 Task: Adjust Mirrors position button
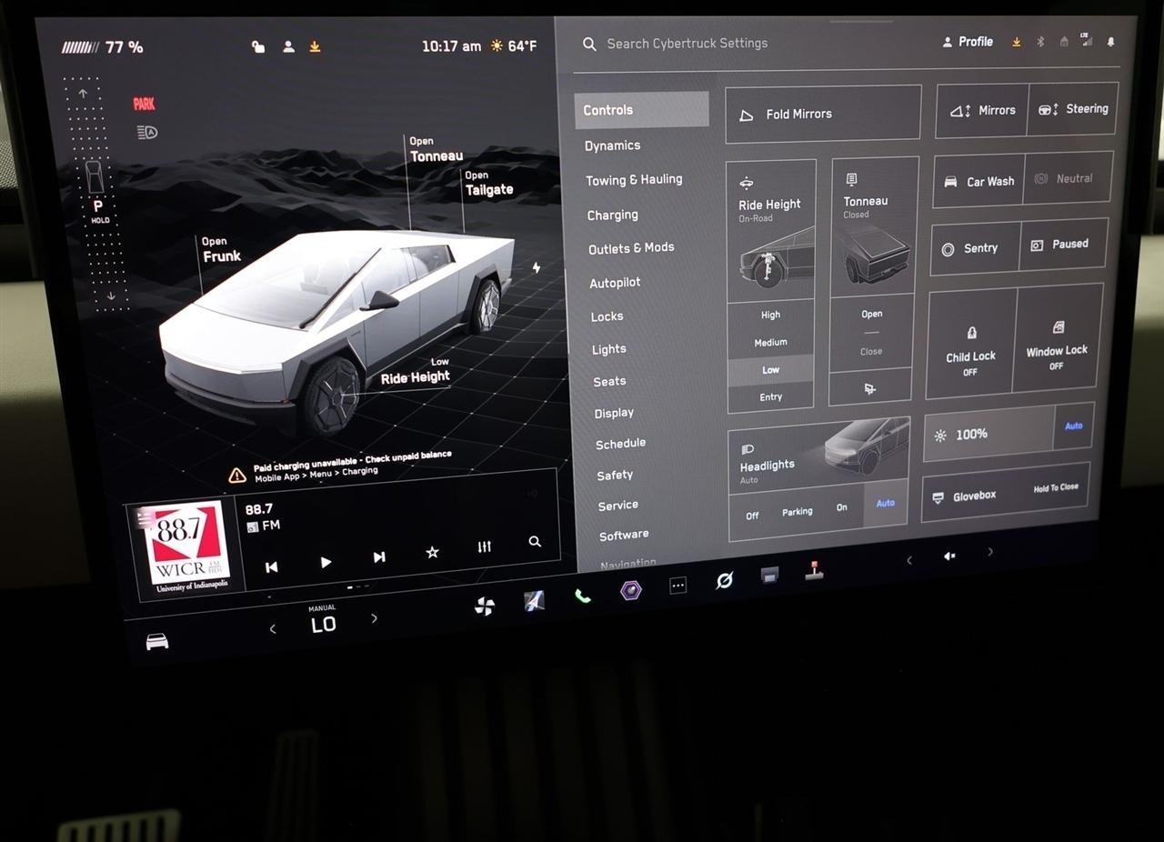click(982, 110)
